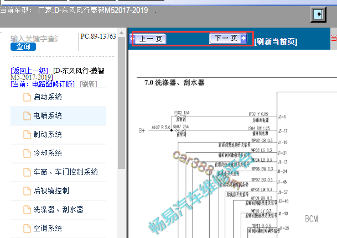This screenshot has width=337, height=238.
Task: Click the PC.89-13763 text label
Action: point(98,36)
